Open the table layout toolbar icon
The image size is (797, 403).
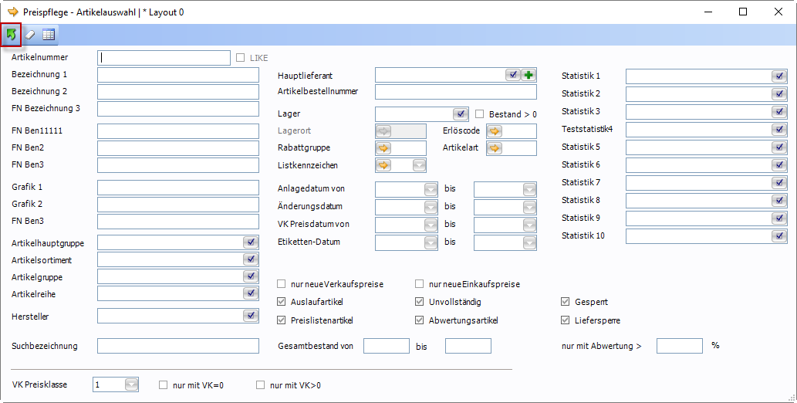click(x=49, y=34)
